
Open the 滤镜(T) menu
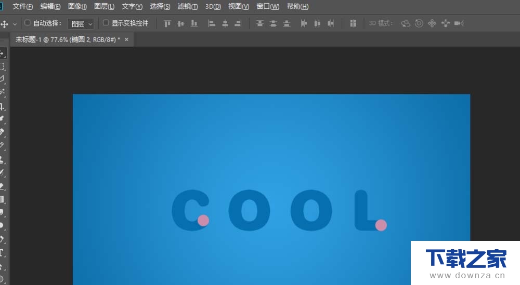pyautogui.click(x=187, y=6)
